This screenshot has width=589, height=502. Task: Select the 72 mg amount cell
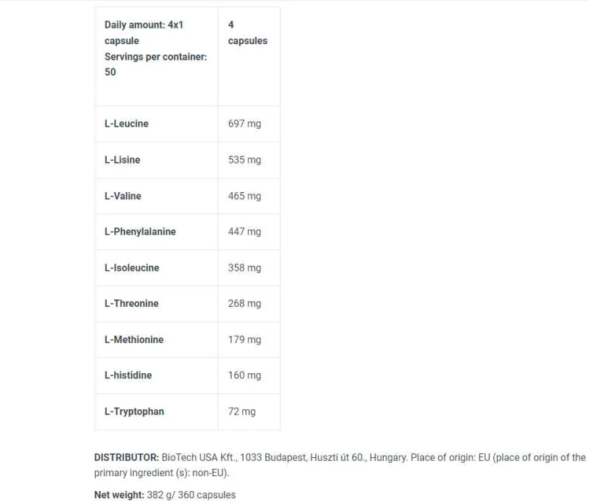click(241, 411)
